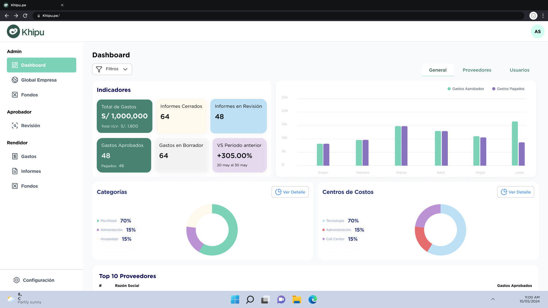Click Fondos icon under Admin section
Screen dimensions: 548x308
coord(15,95)
